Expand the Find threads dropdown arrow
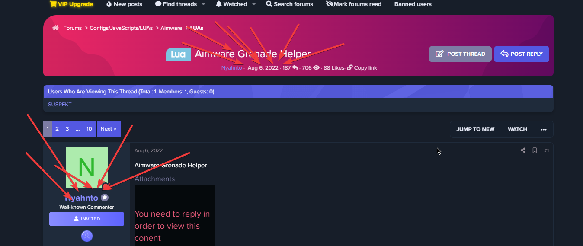 pos(203,4)
